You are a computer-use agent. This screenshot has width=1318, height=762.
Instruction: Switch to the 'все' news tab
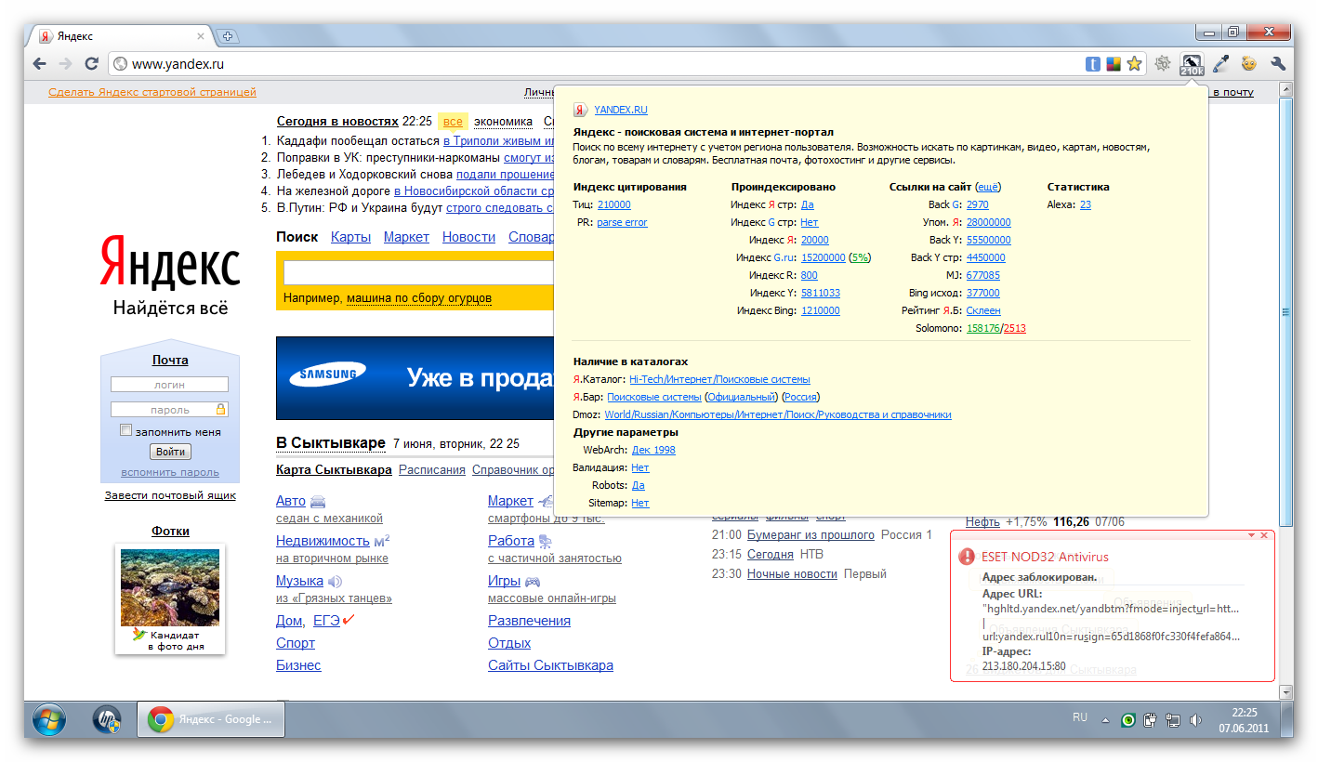453,122
